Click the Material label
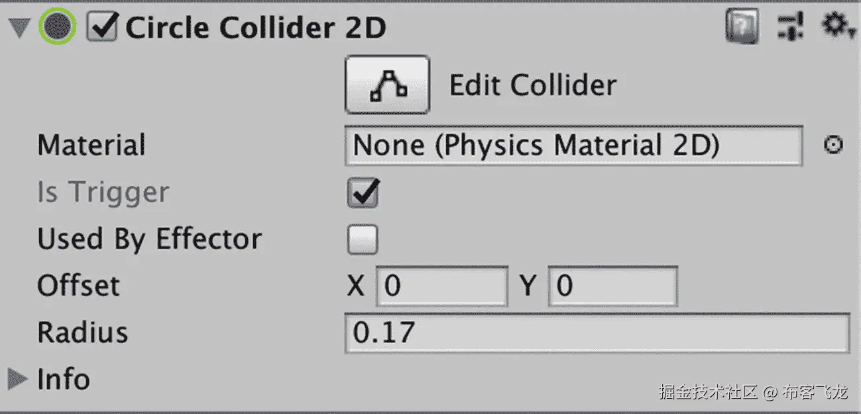Viewport: 861px width, 414px height. click(91, 145)
